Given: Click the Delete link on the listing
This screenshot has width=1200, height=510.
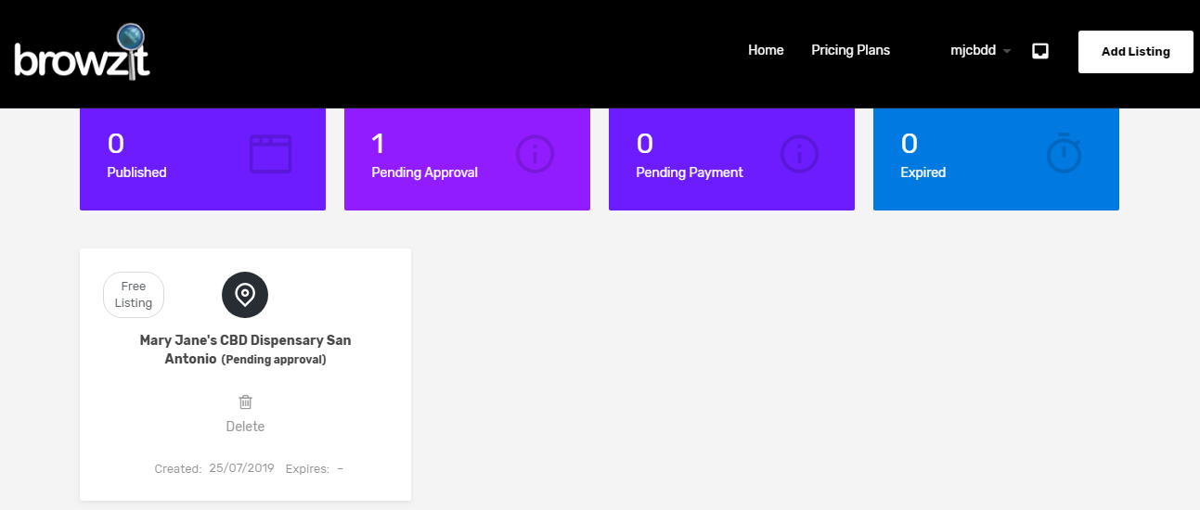Looking at the screenshot, I should [245, 427].
